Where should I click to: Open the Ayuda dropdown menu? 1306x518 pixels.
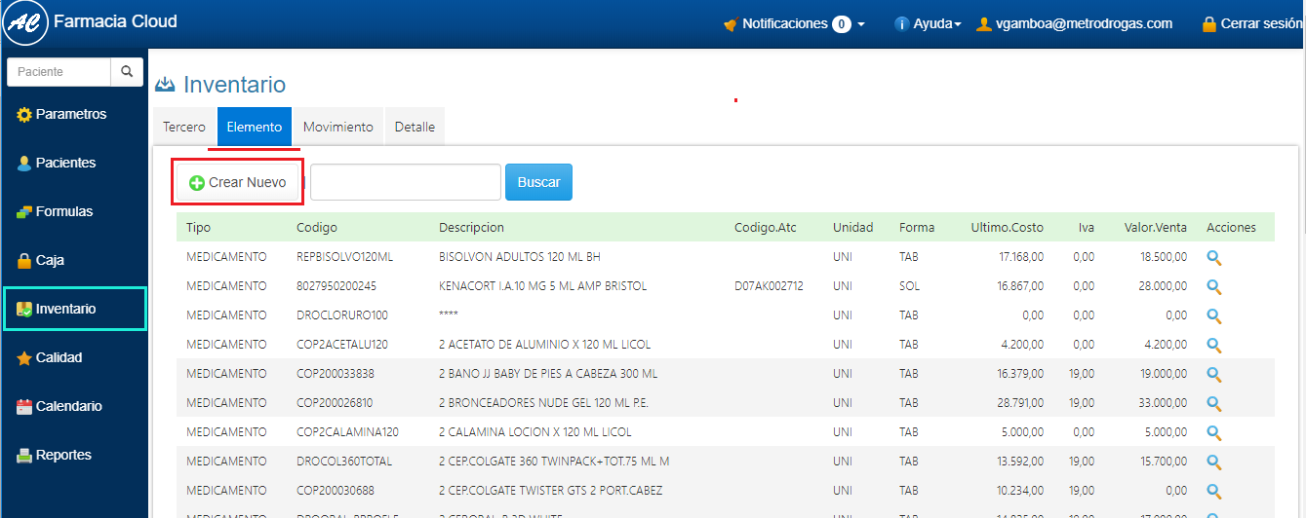click(929, 24)
